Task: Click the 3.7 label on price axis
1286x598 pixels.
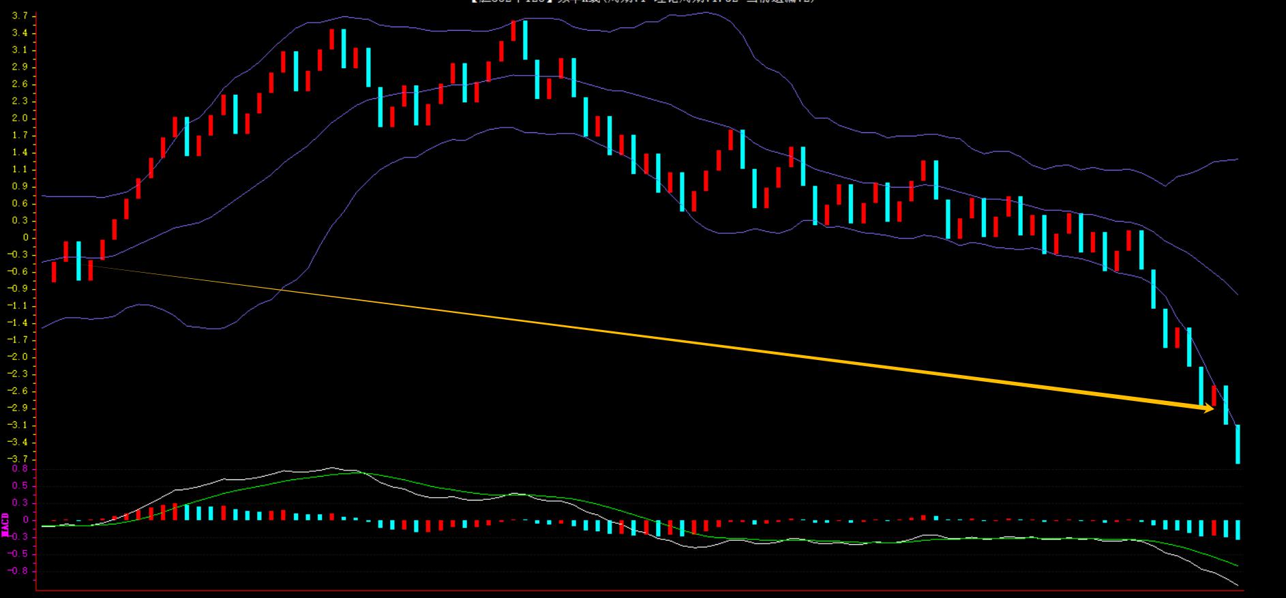Action: click(20, 16)
